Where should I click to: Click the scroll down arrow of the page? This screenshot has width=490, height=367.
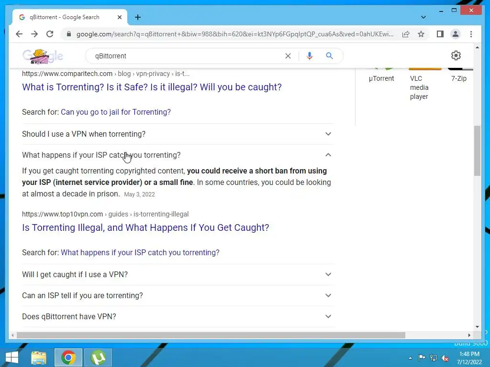[x=477, y=327]
